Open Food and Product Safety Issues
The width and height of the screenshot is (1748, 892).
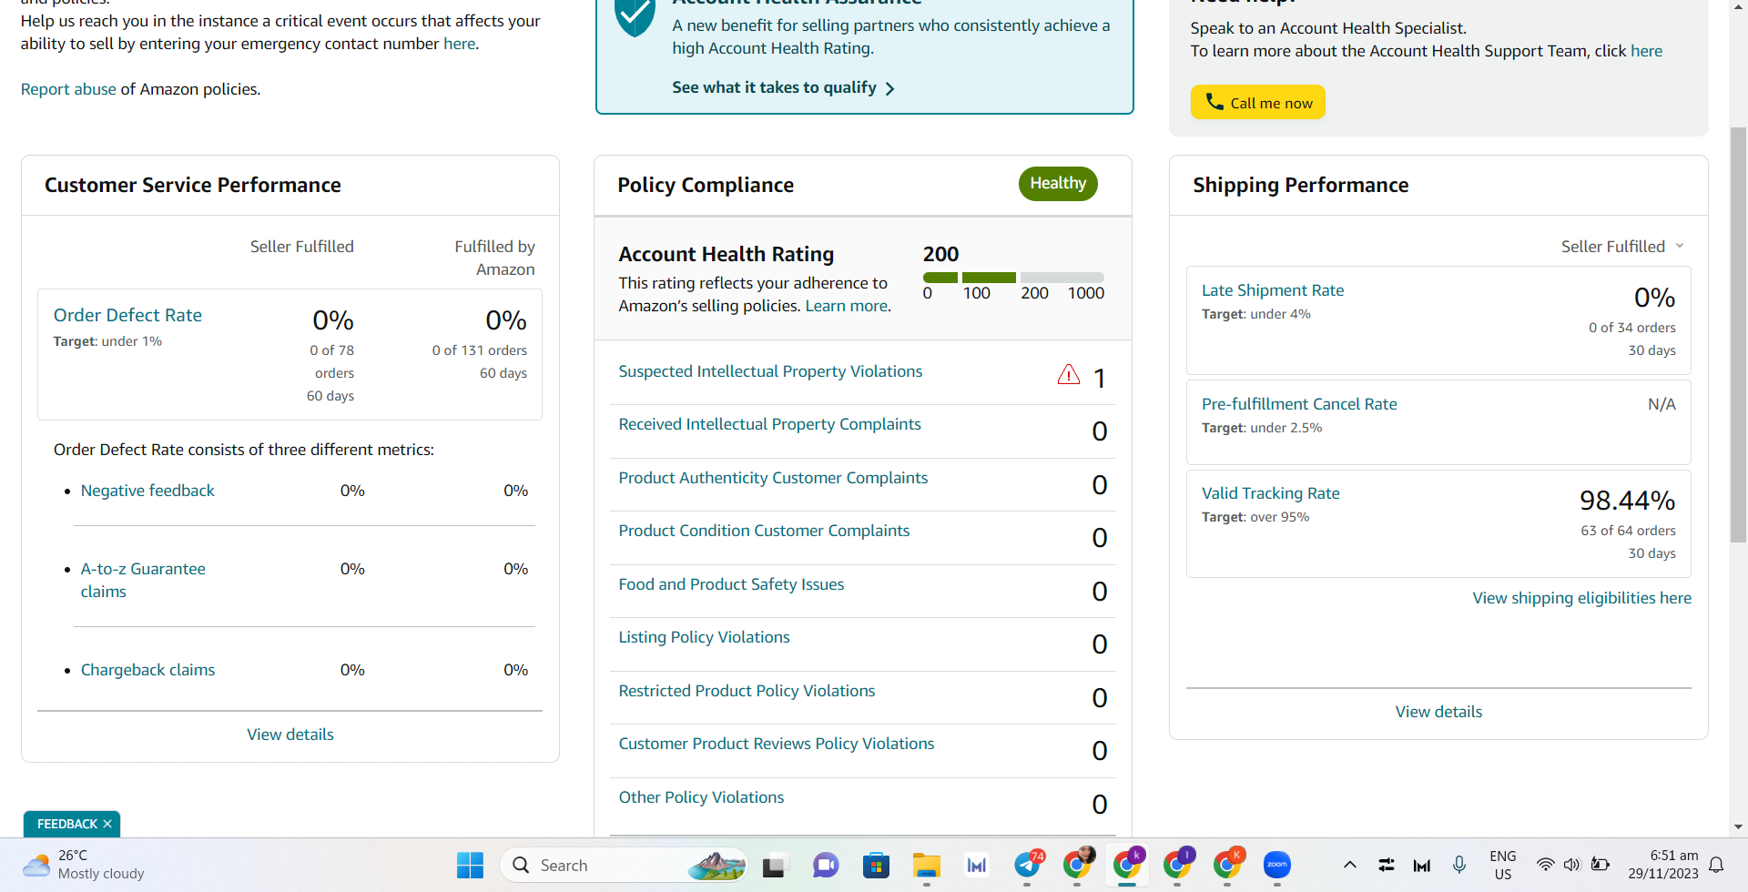pos(731,584)
